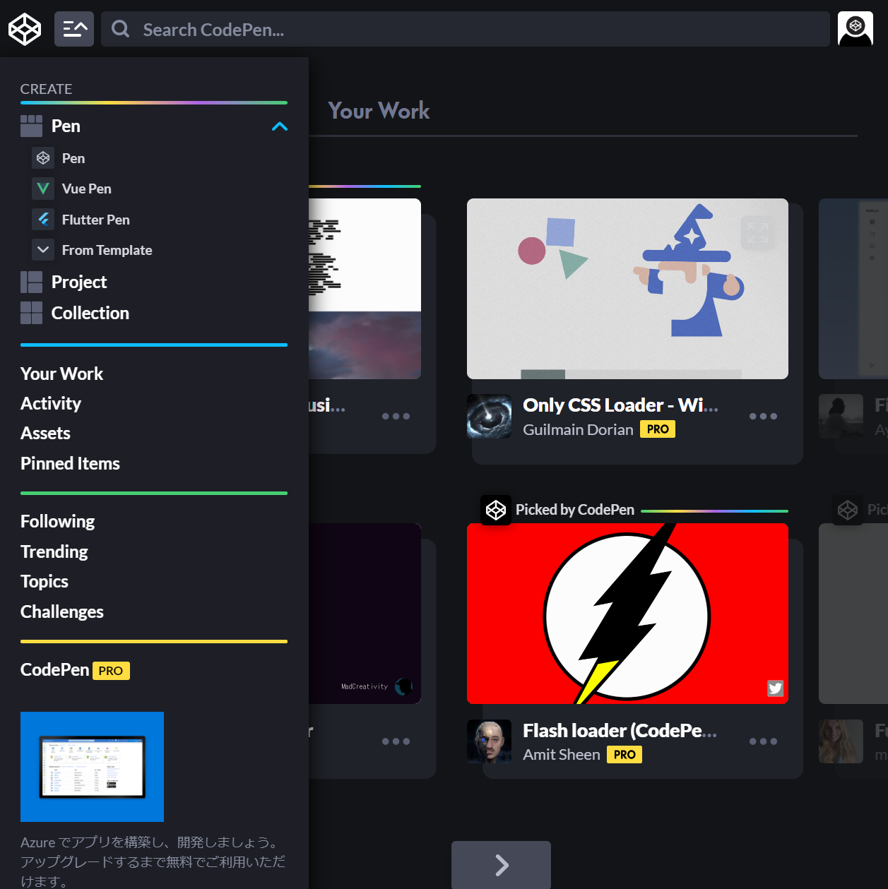The width and height of the screenshot is (888, 889).
Task: Open Assets page
Action: point(45,433)
